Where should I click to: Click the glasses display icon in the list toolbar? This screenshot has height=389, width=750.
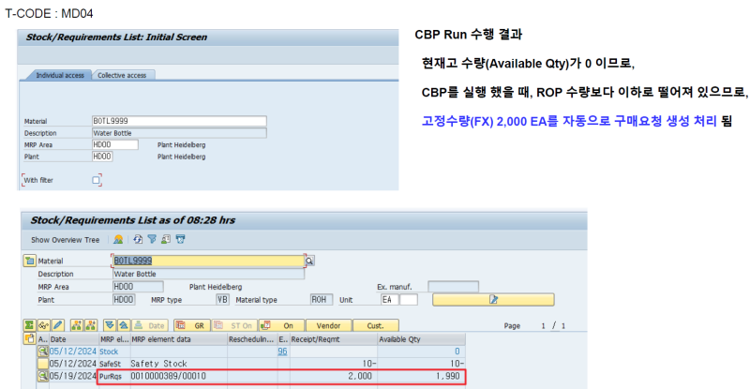pyautogui.click(x=43, y=325)
